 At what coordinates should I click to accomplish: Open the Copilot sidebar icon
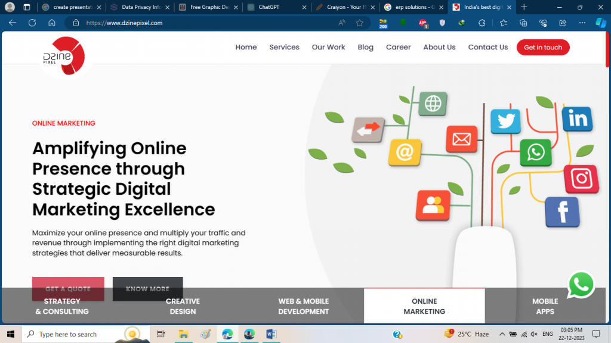point(600,23)
